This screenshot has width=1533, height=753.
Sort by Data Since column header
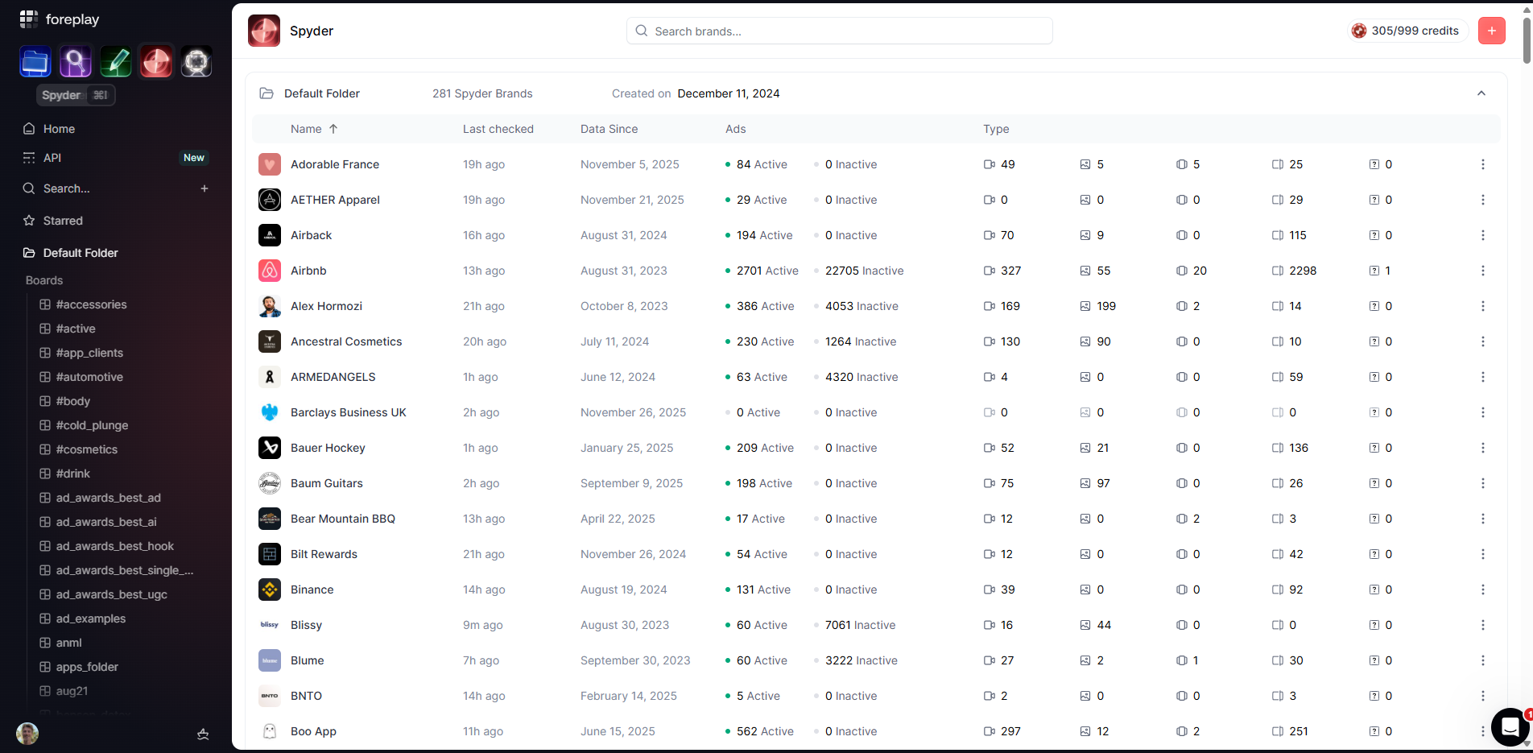(x=609, y=129)
